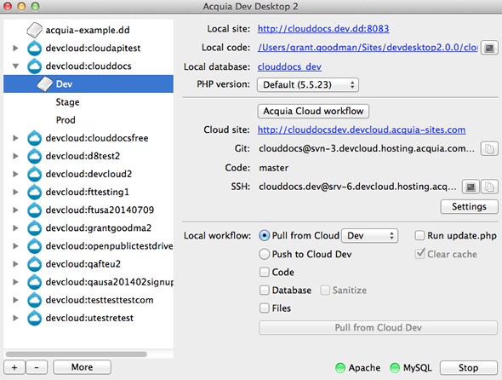This screenshot has width=502, height=380.
Task: Click the devcloud:ftusa20140709 Drupal drop icon
Action: (x=34, y=210)
